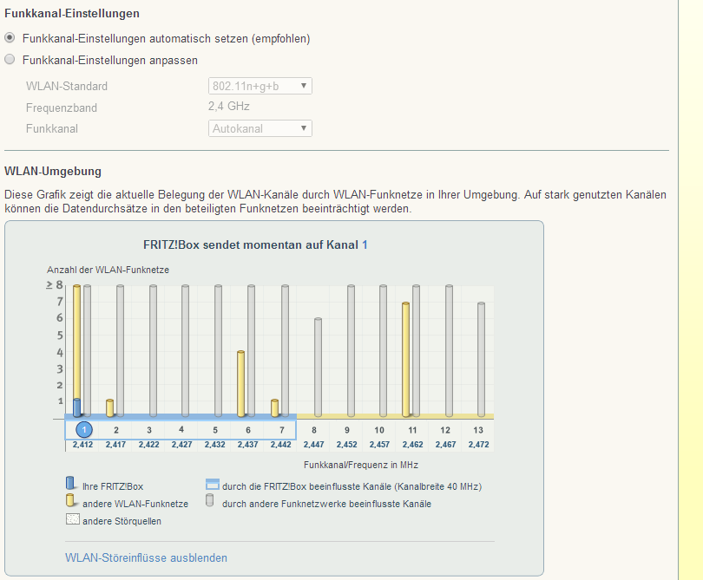Viewport: 703px width, 580px height.
Task: Click the 'WLAN-Umgebung' heading
Action: pos(53,171)
